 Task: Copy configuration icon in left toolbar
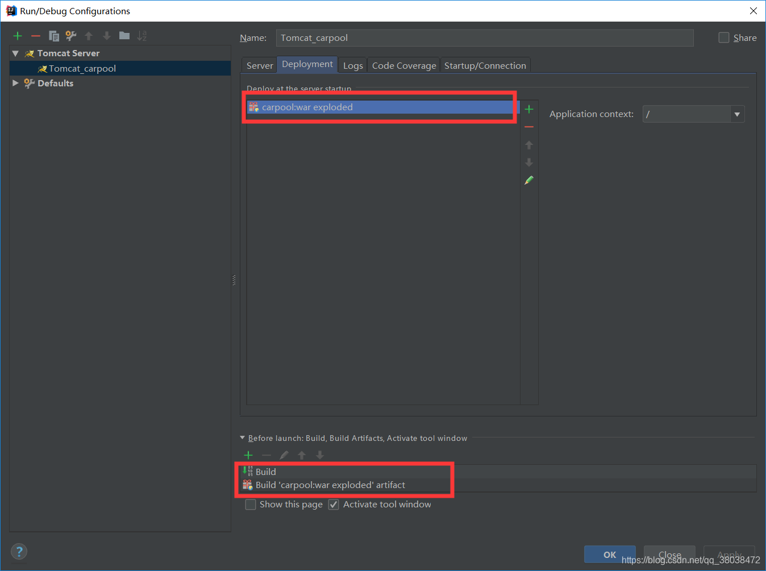click(x=54, y=36)
